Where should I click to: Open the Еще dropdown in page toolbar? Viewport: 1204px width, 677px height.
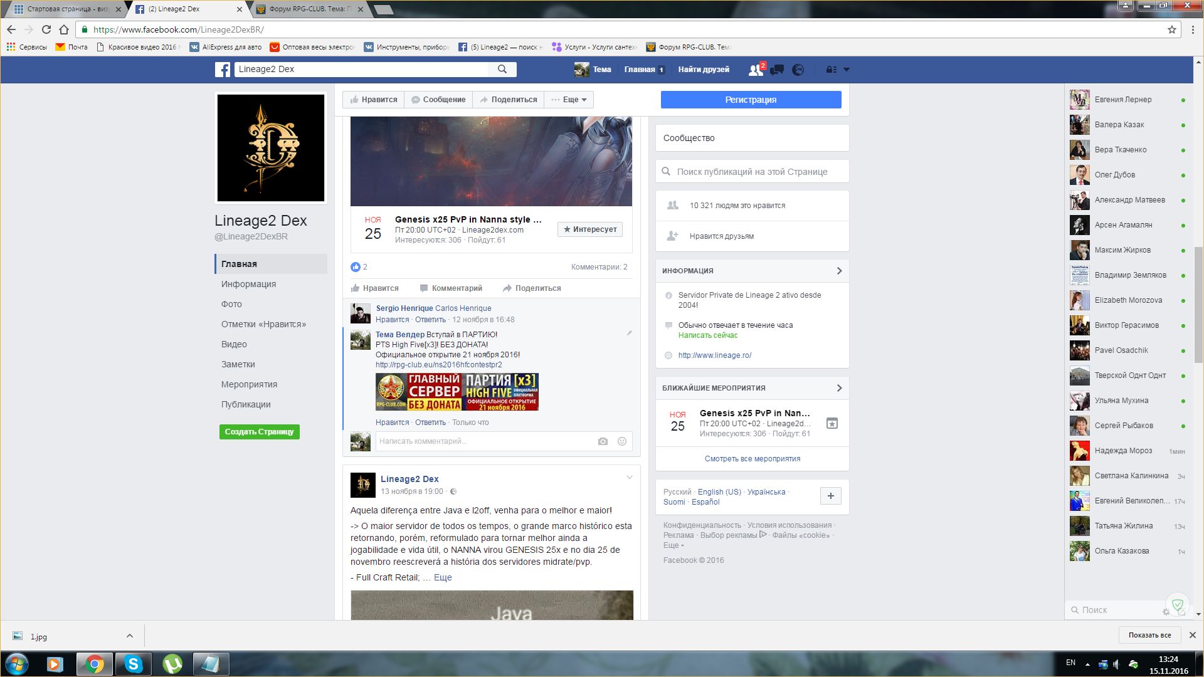click(x=569, y=100)
